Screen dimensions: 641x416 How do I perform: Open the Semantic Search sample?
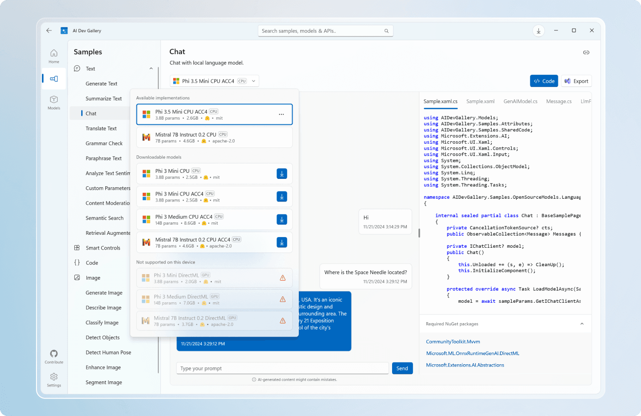[x=104, y=218]
